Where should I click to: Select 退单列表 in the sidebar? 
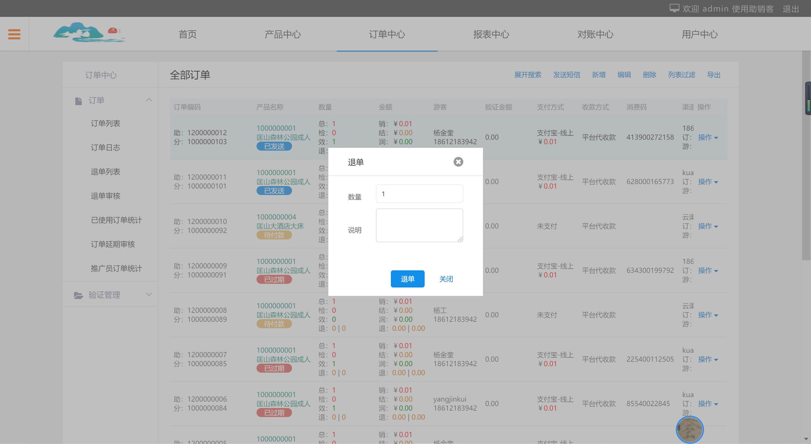(106, 172)
